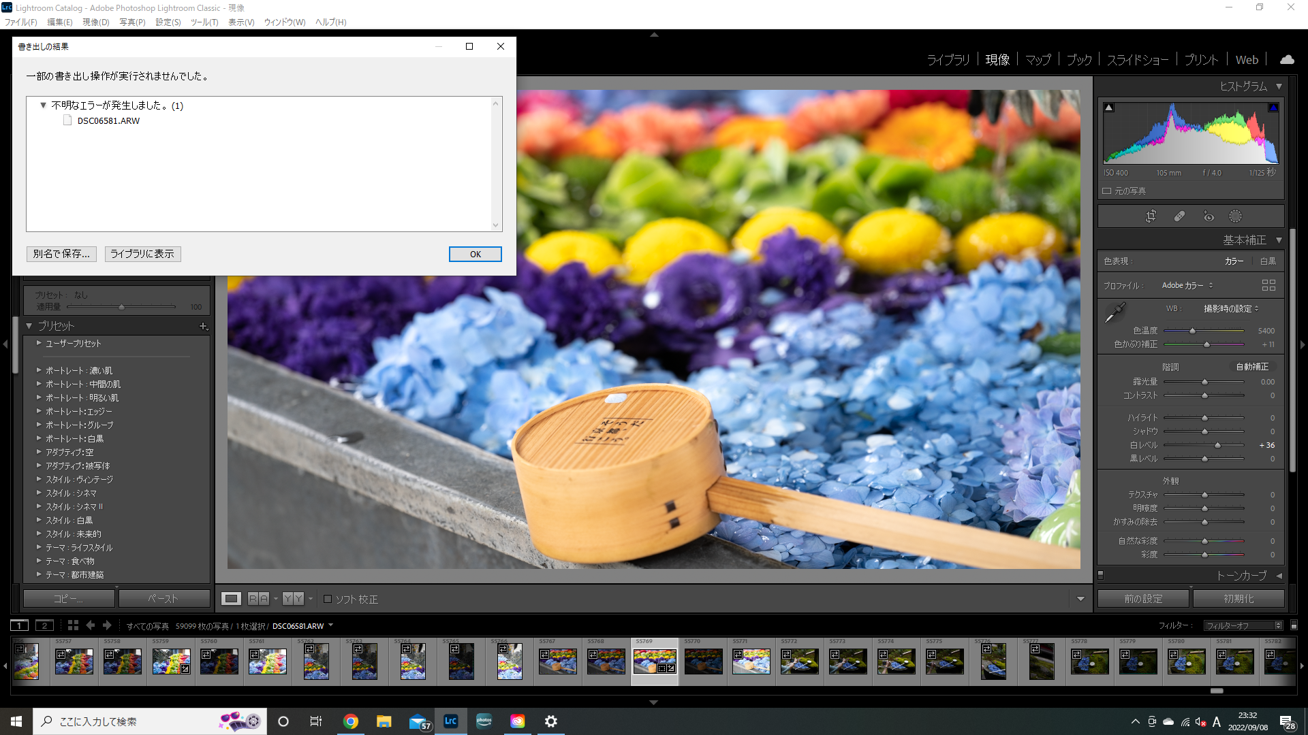This screenshot has height=735, width=1308.
Task: Select the Red Eye Correction tool
Action: coord(1209,216)
